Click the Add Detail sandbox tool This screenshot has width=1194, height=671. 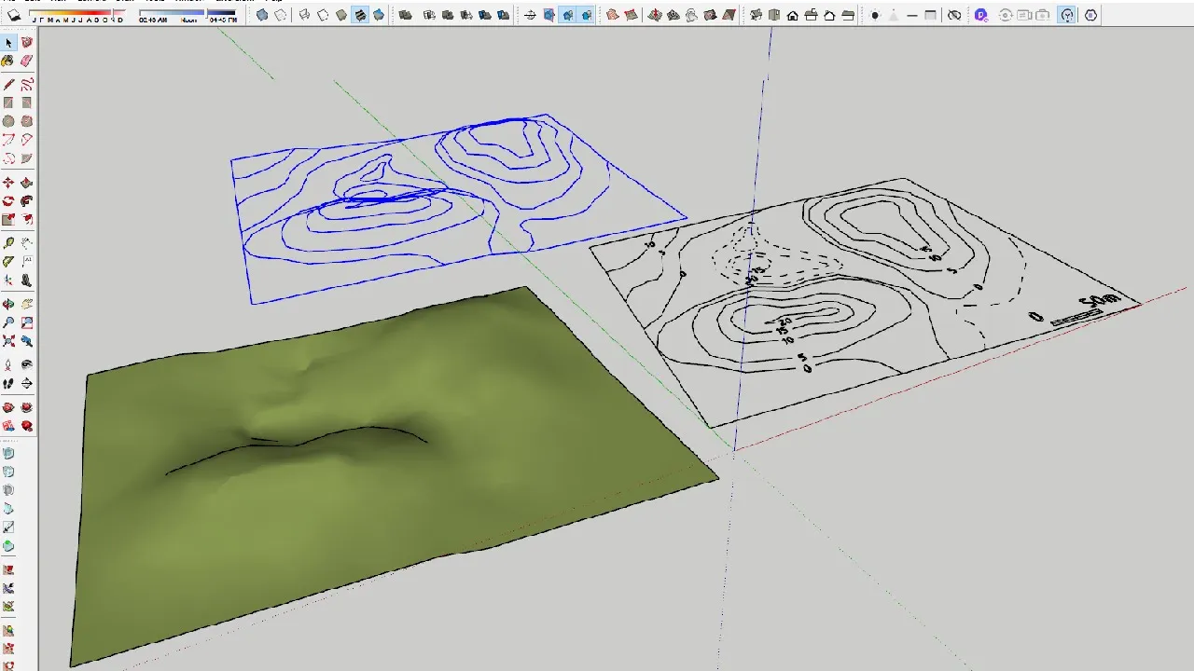click(710, 15)
